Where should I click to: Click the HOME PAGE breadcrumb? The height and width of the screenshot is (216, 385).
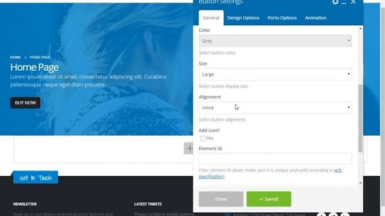tap(40, 58)
